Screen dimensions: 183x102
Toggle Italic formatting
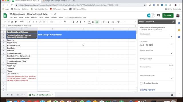pos(77,22)
